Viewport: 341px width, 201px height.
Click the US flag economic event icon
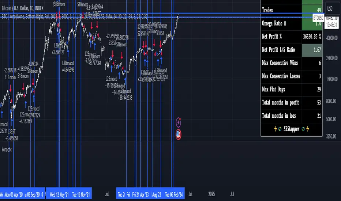point(178,134)
